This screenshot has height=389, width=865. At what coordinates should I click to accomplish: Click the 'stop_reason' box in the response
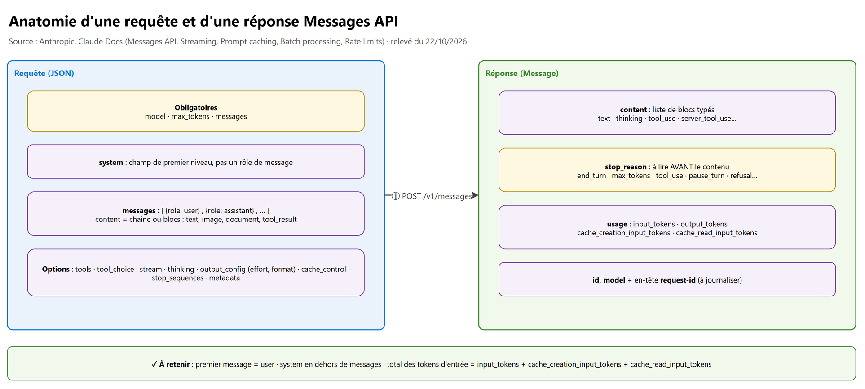(x=667, y=170)
